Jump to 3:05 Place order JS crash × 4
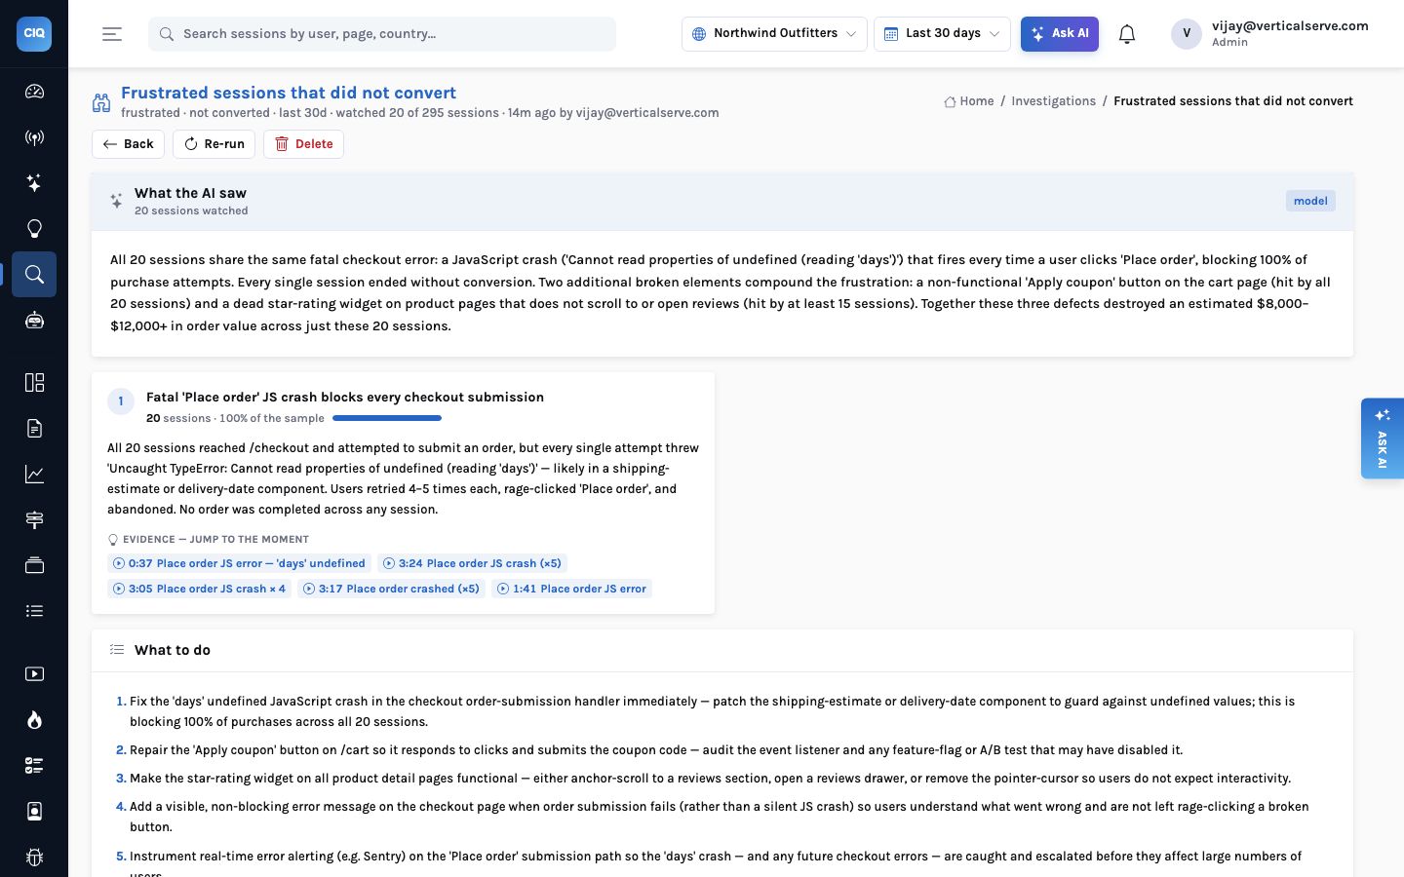Image resolution: width=1404 pixels, height=877 pixels. pyautogui.click(x=199, y=589)
